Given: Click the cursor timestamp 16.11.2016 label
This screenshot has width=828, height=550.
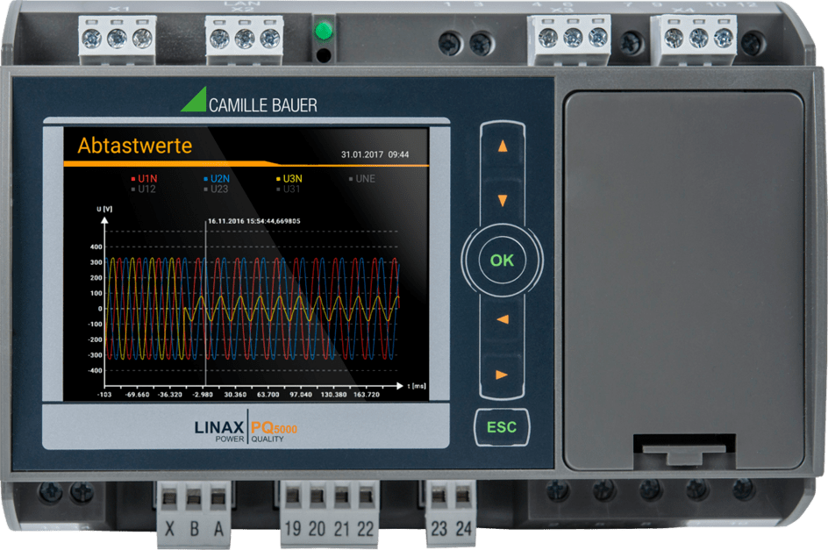Looking at the screenshot, I should (253, 221).
